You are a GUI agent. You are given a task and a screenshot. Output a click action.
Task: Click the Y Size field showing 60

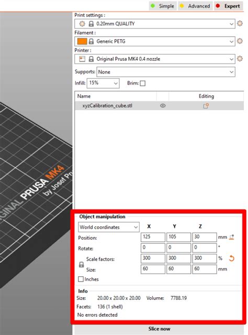click(x=179, y=269)
